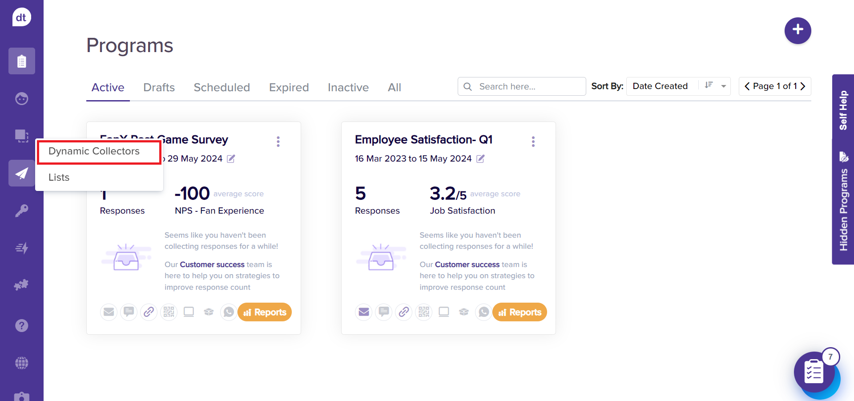The image size is (854, 401).
Task: Select Dynamic Collectors from the flyout menu
Action: [94, 151]
